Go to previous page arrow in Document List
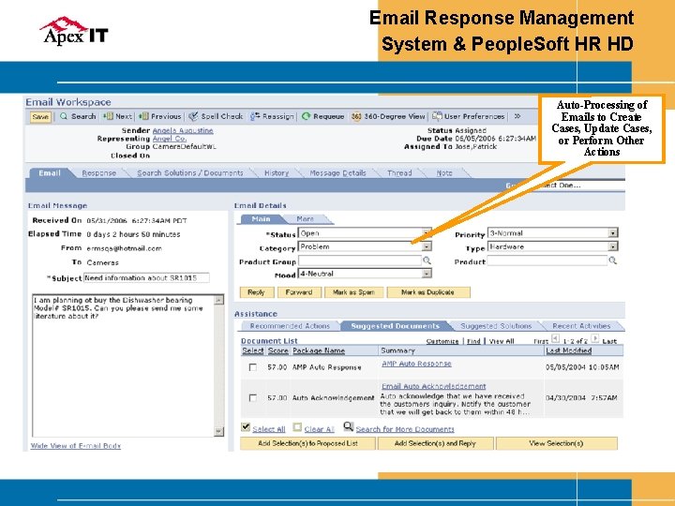675x506 pixels. point(555,338)
